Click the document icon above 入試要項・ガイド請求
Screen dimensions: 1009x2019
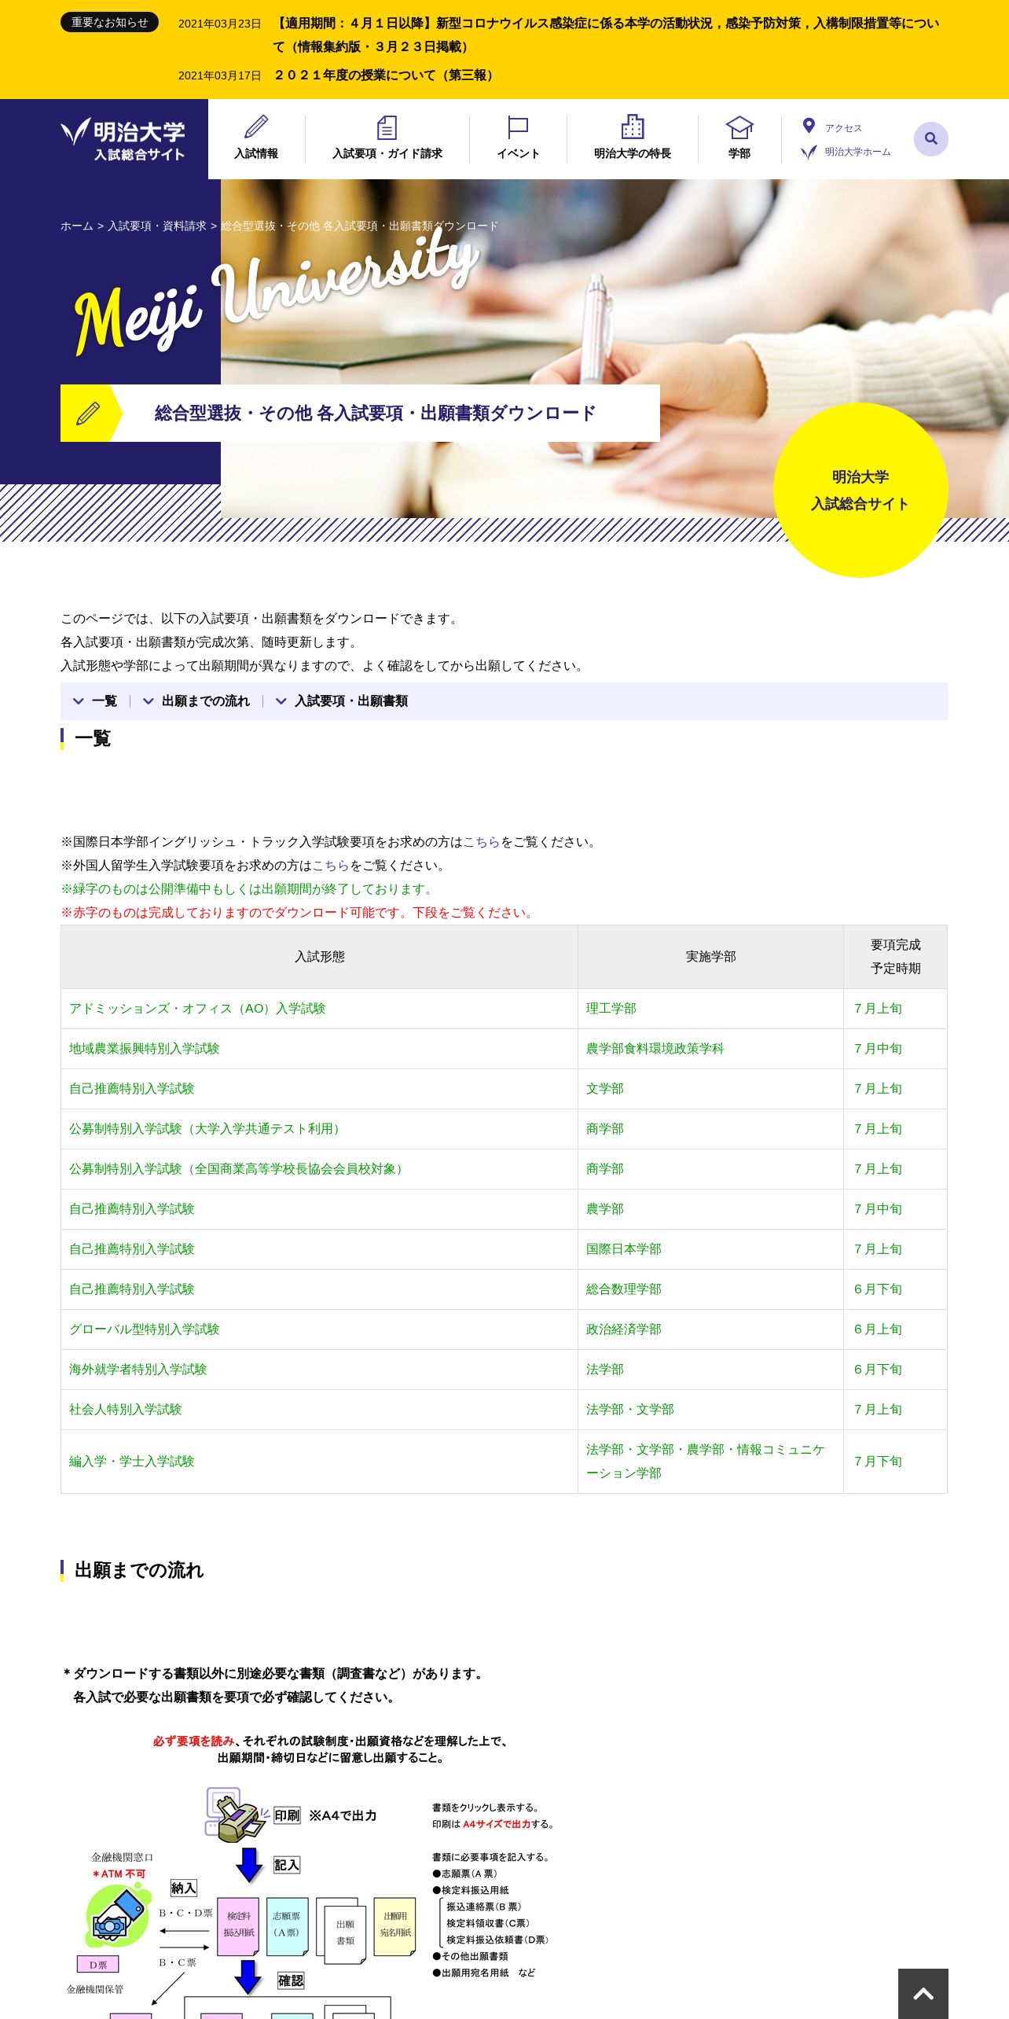[387, 127]
